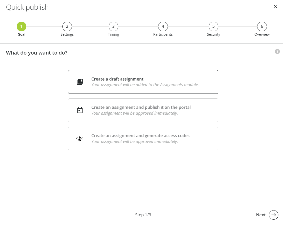Click the step 2 Settings circle
283x225 pixels.
click(67, 26)
